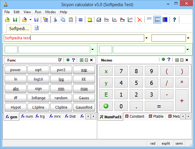Click the cascading windows toolbar icon
195x149 pixels.
46,20
